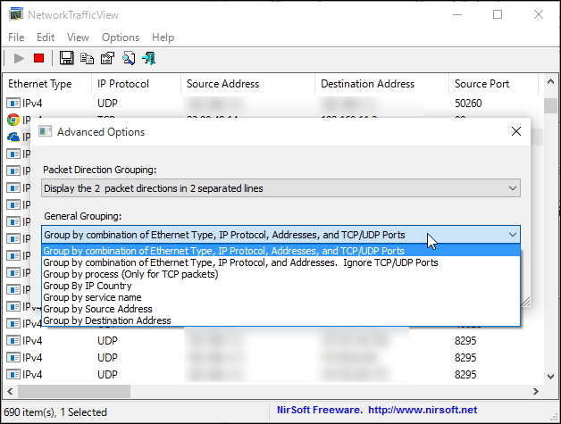Open the Properties toolbar icon

[107, 58]
